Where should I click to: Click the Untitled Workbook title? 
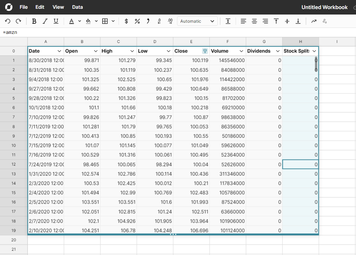pyautogui.click(x=324, y=7)
